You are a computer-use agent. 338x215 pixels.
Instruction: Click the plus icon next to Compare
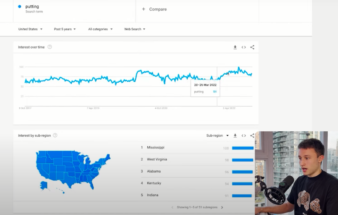tap(144, 9)
